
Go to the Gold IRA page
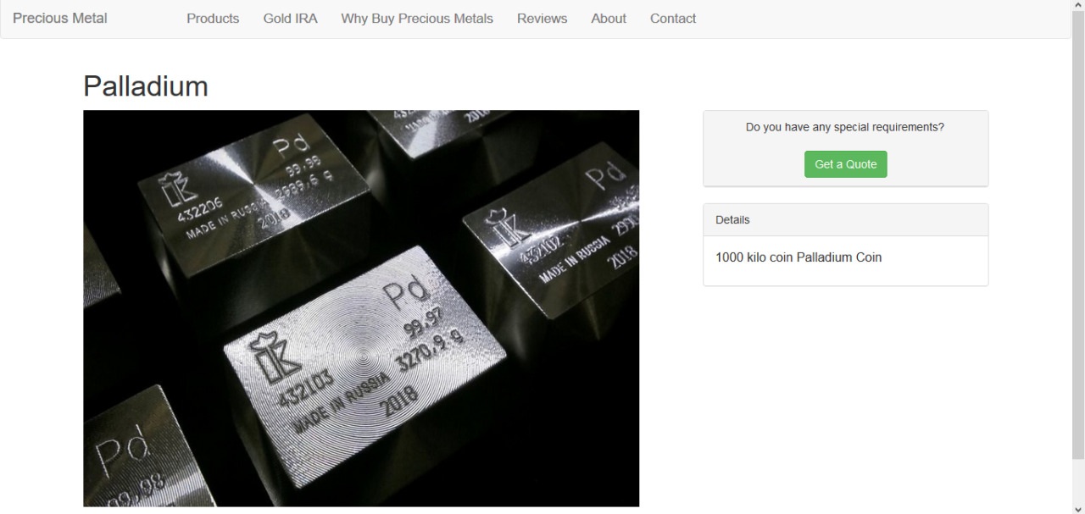[290, 19]
